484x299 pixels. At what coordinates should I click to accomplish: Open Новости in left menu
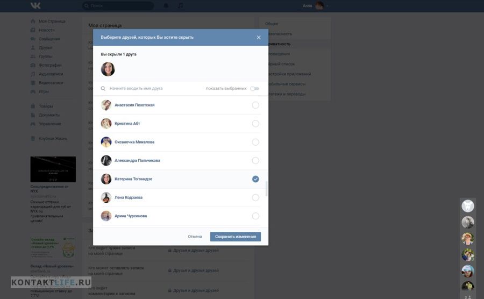pyautogui.click(x=47, y=30)
